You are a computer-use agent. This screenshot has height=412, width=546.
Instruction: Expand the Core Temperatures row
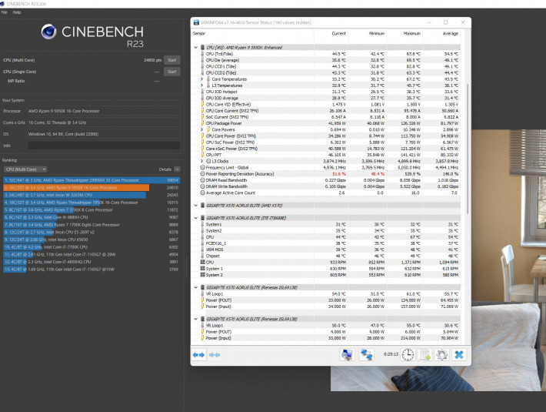(x=201, y=78)
